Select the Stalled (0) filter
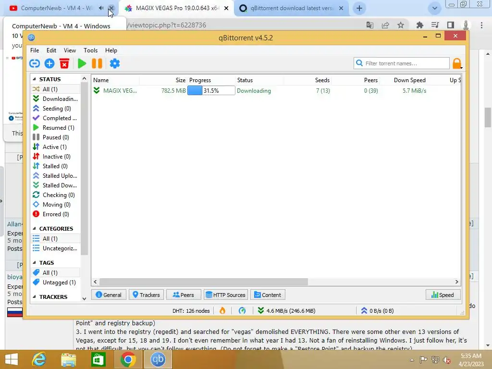This screenshot has width=492, height=369. (56, 166)
